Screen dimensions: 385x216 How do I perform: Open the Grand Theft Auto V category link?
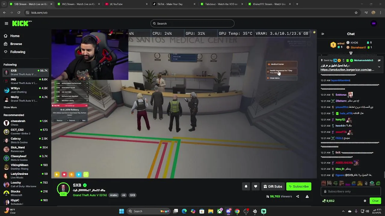[90, 195]
